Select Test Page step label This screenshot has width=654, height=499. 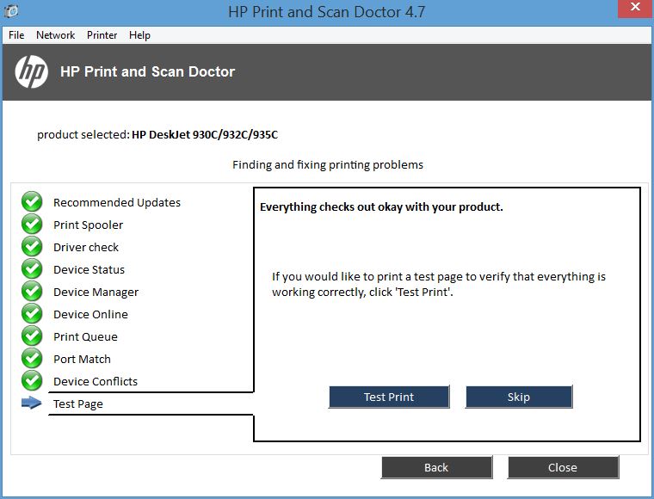(x=78, y=404)
